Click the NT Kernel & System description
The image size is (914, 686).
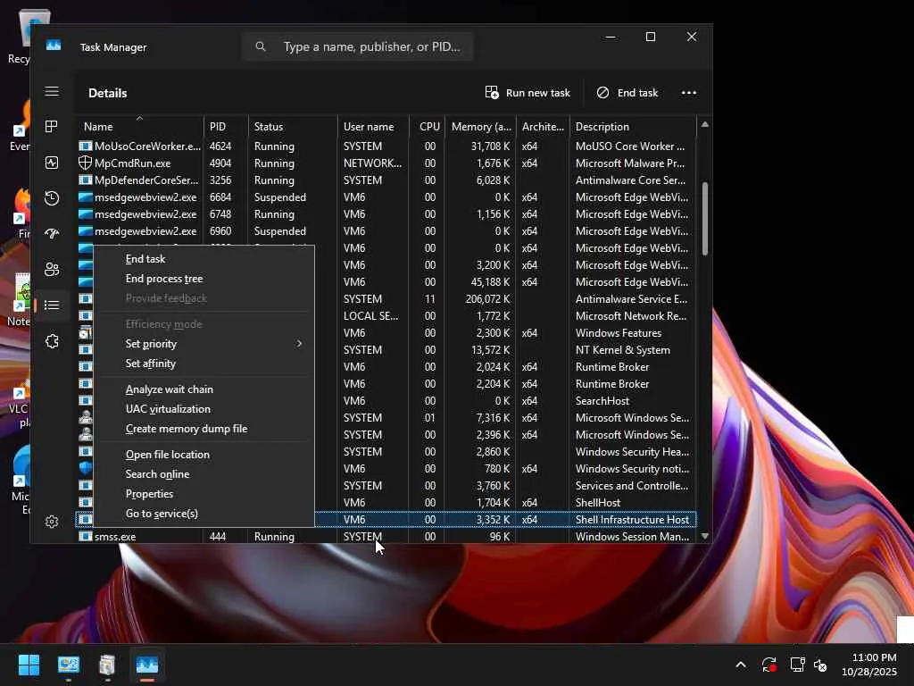(x=622, y=350)
